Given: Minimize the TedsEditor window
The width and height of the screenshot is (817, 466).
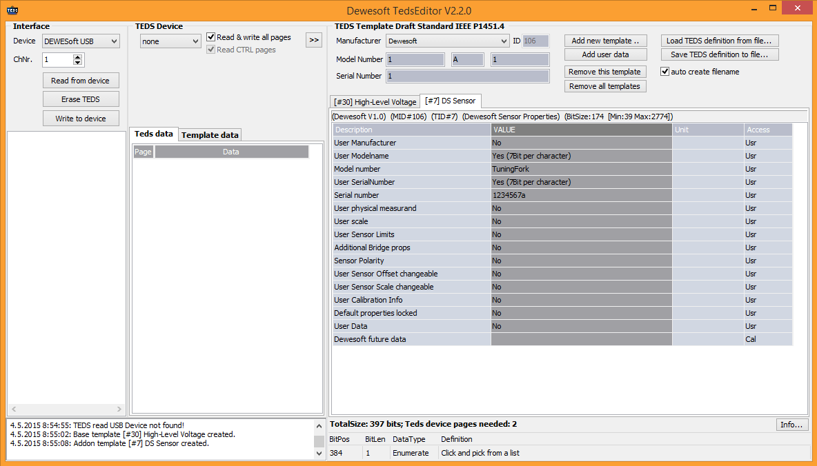Looking at the screenshot, I should [x=755, y=9].
